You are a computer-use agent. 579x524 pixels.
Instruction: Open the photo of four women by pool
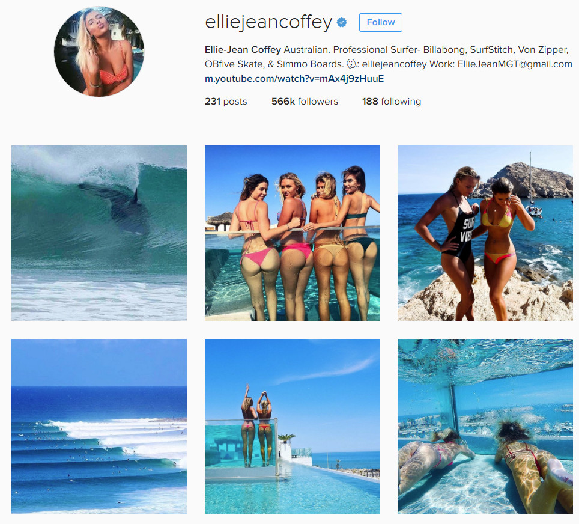pos(292,233)
